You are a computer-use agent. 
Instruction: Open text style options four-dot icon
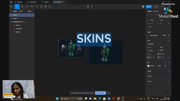pyautogui.click(x=169, y=40)
